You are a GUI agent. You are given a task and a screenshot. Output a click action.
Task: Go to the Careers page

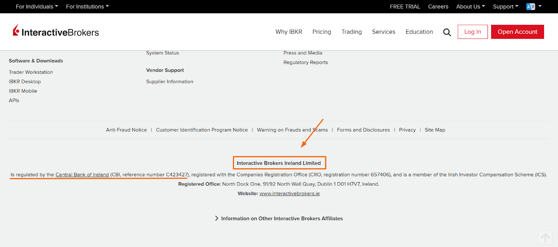point(438,7)
